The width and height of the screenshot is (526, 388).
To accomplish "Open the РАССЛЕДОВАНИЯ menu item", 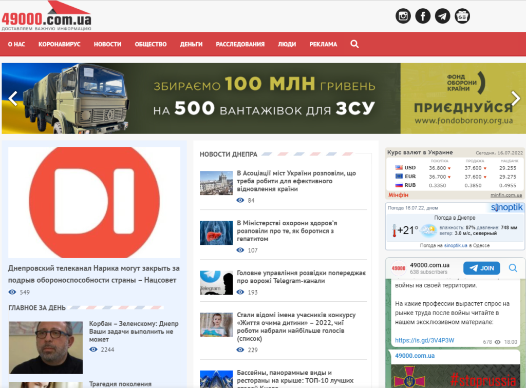I will click(x=240, y=44).
